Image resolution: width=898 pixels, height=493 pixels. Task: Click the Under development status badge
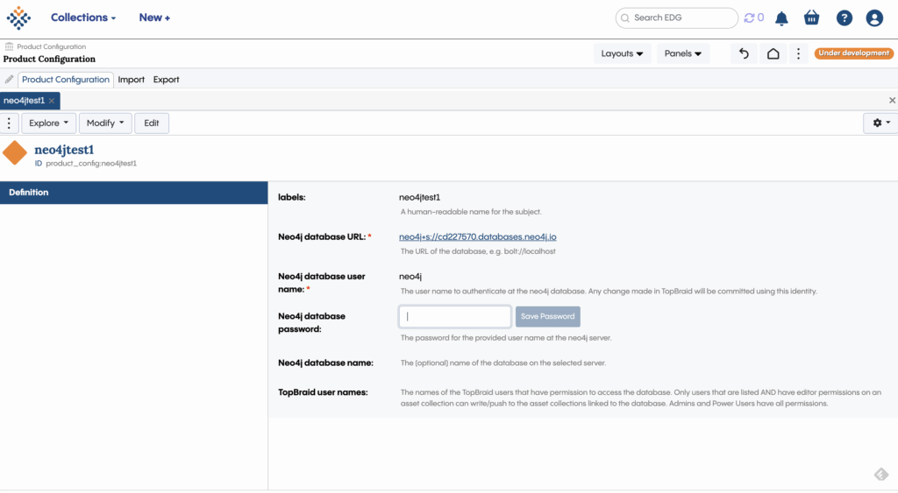click(x=853, y=53)
